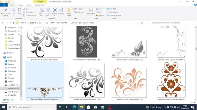Open Videos in navigation pane

click(10, 82)
